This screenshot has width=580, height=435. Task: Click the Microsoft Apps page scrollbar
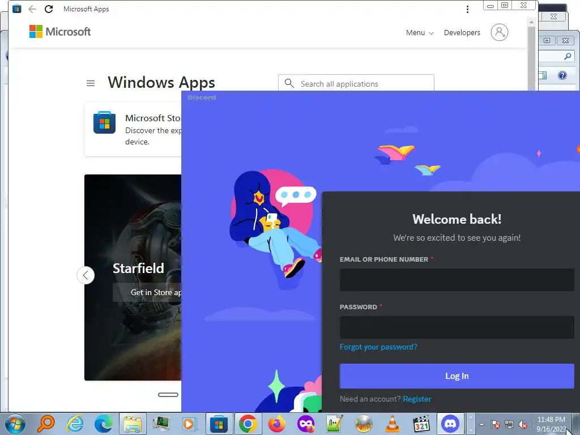[x=531, y=58]
